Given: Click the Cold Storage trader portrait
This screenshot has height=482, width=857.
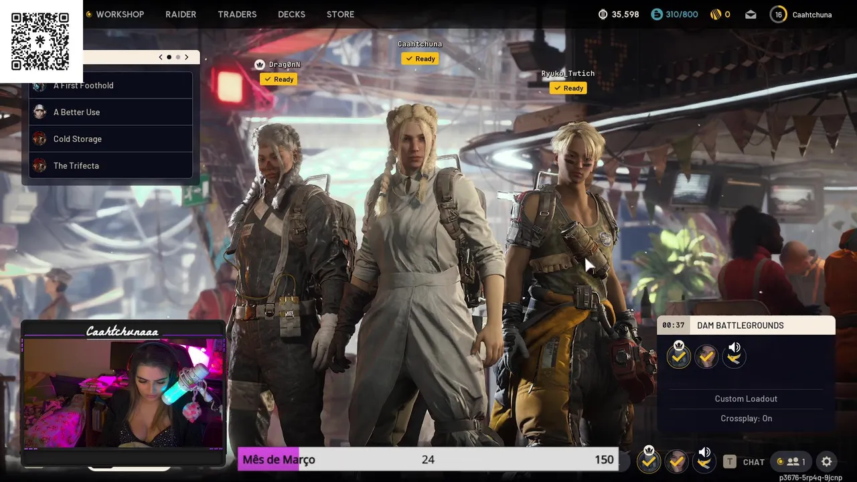Looking at the screenshot, I should click(40, 139).
